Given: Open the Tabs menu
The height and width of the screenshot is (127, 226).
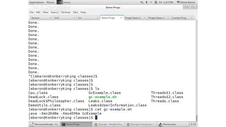Looking at the screenshot, I should coord(75,12).
